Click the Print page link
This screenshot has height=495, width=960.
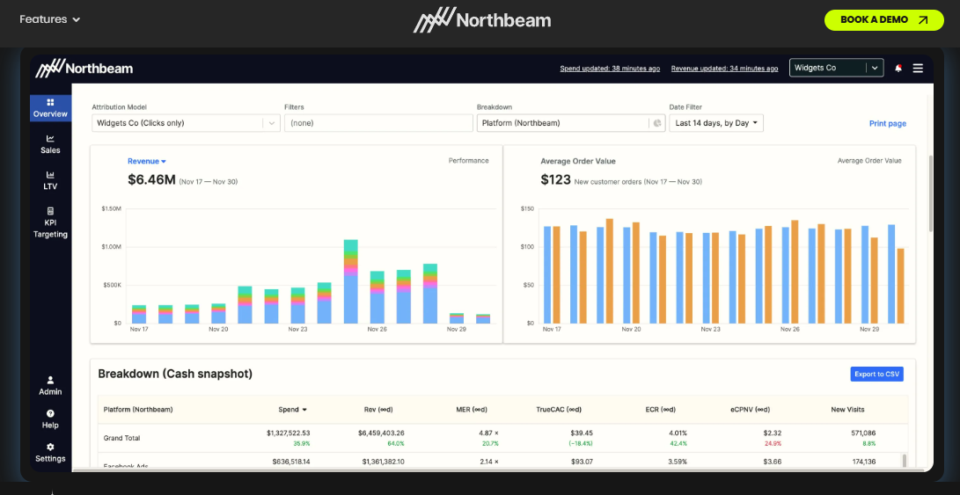point(888,124)
